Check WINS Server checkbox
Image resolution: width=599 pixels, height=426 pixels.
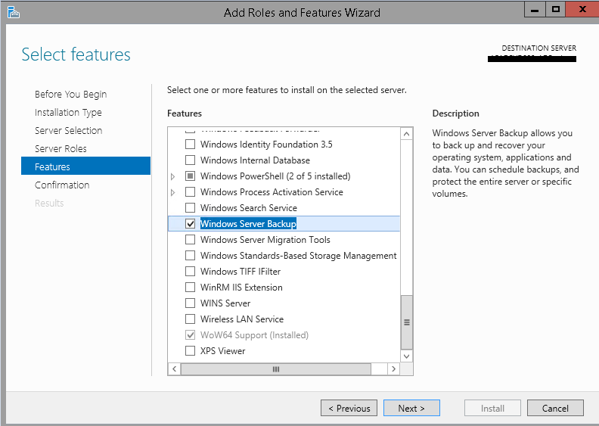[x=190, y=303]
